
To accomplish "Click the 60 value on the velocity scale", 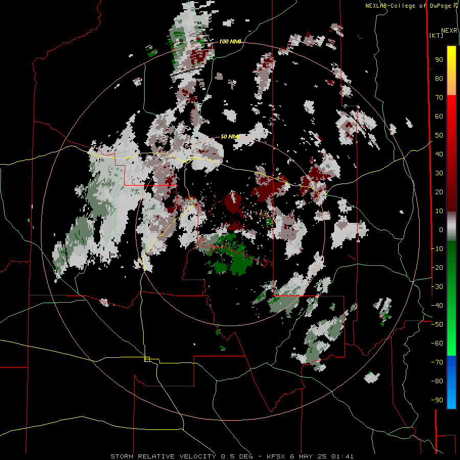I will (x=439, y=116).
